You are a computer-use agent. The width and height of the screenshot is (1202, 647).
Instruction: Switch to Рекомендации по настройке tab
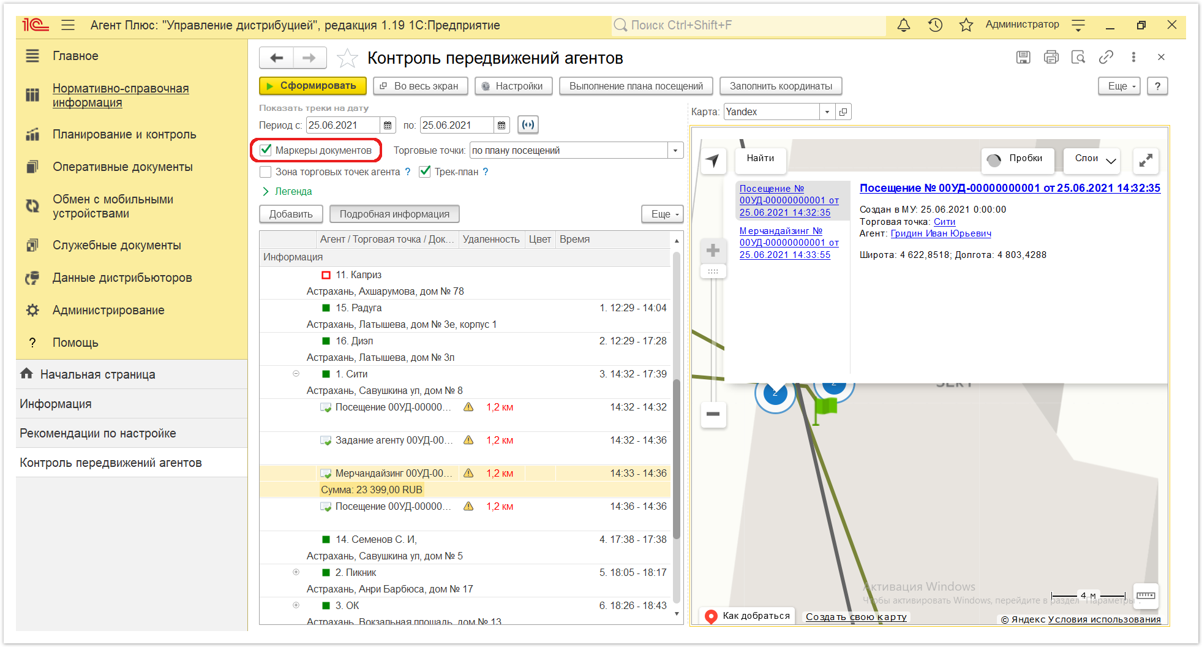tap(132, 433)
